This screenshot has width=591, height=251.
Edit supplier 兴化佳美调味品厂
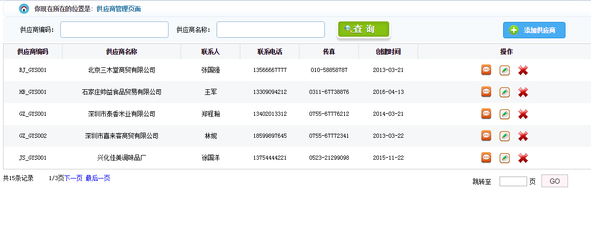coord(504,158)
